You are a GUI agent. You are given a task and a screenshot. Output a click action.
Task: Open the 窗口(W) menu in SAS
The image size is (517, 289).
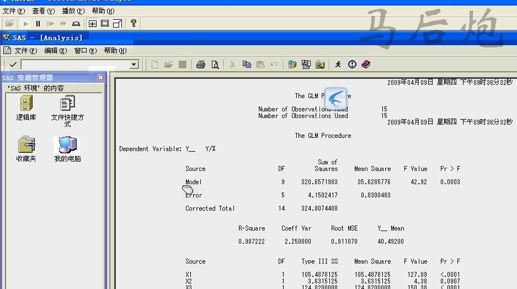(x=85, y=51)
